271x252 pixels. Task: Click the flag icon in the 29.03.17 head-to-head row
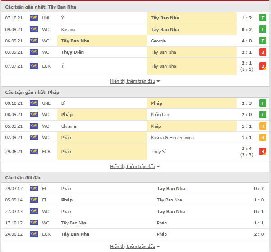(x=34, y=188)
